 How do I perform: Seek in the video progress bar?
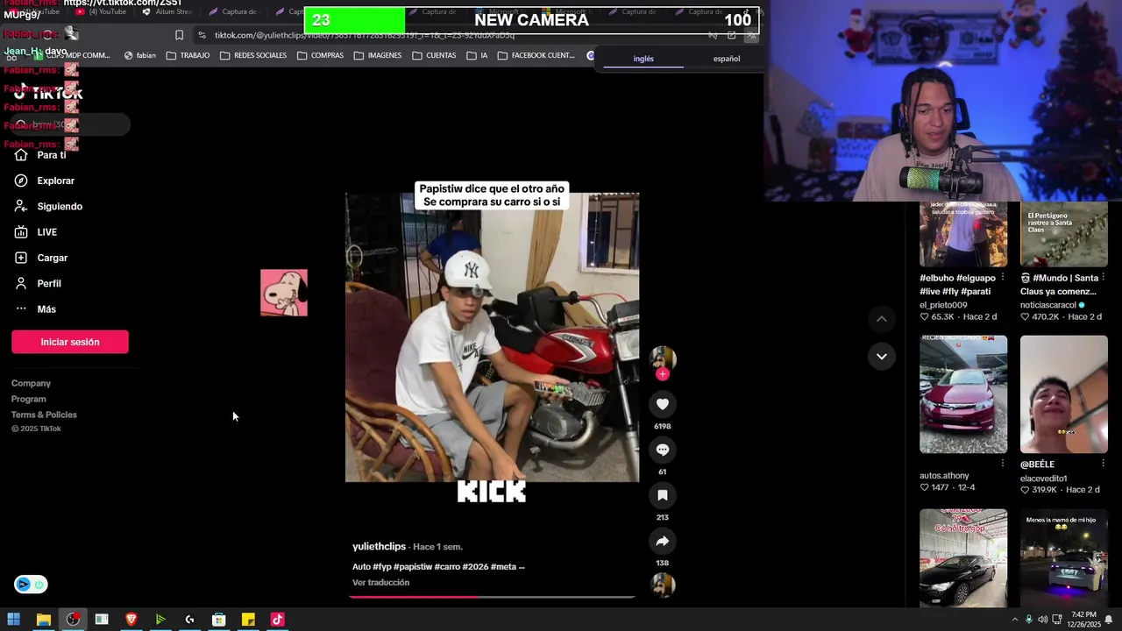[492, 597]
